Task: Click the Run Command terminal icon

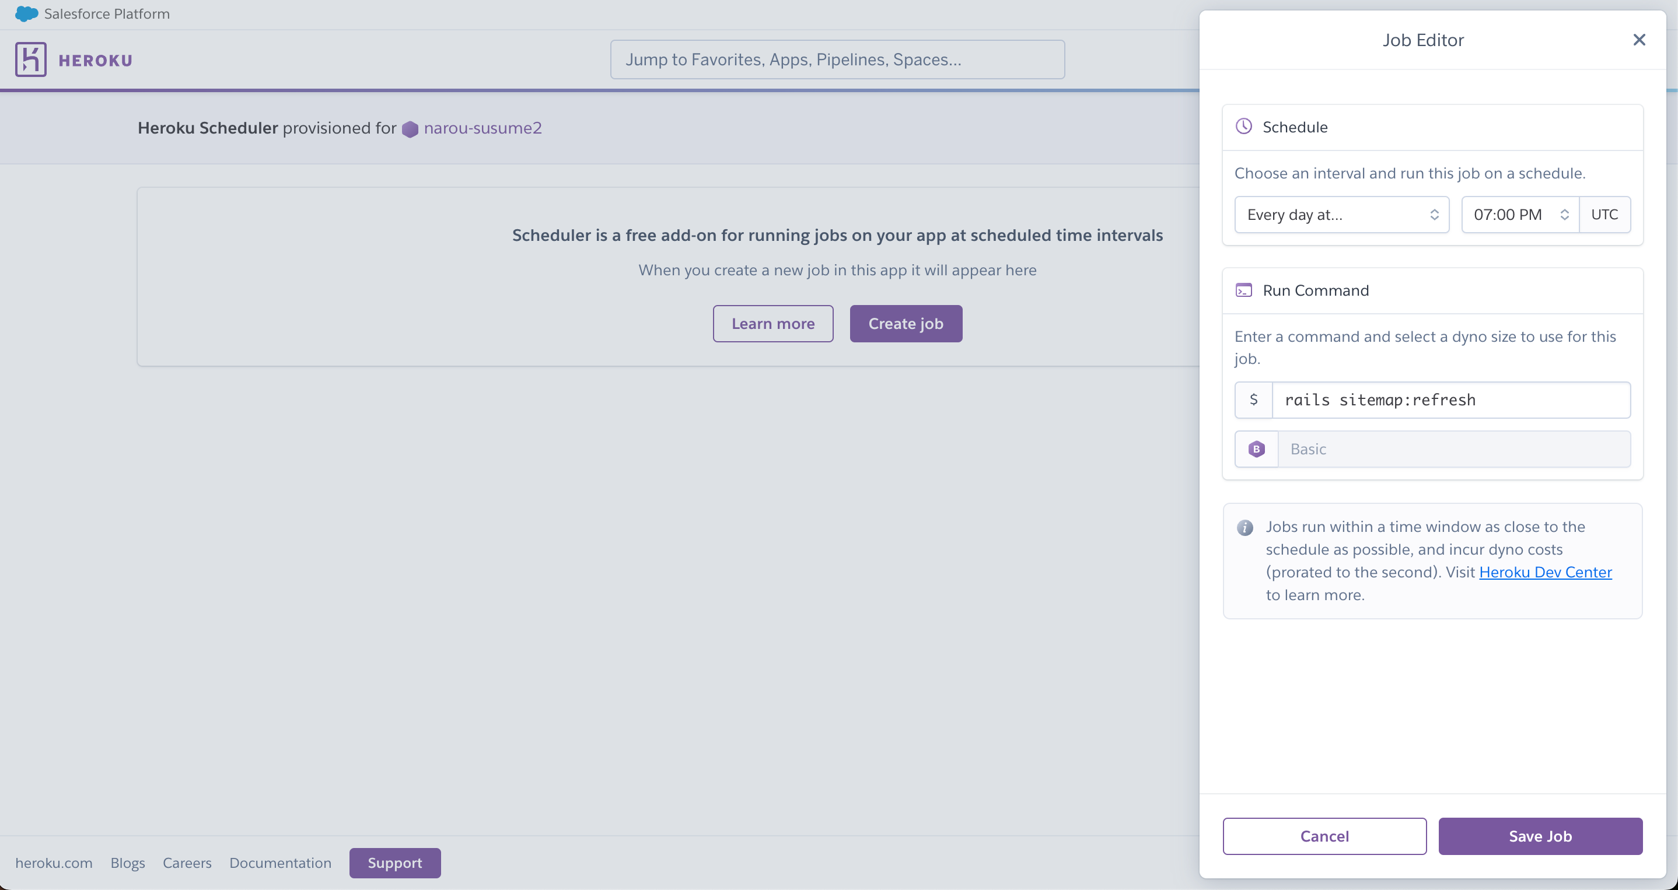Action: pyautogui.click(x=1243, y=290)
